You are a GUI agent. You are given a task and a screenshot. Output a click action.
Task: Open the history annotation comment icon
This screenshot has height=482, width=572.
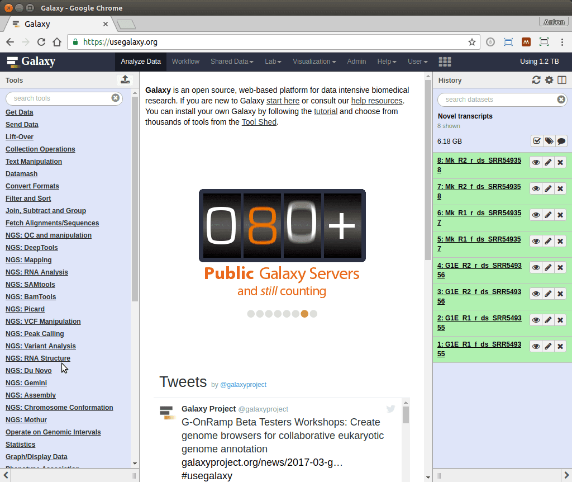point(561,141)
